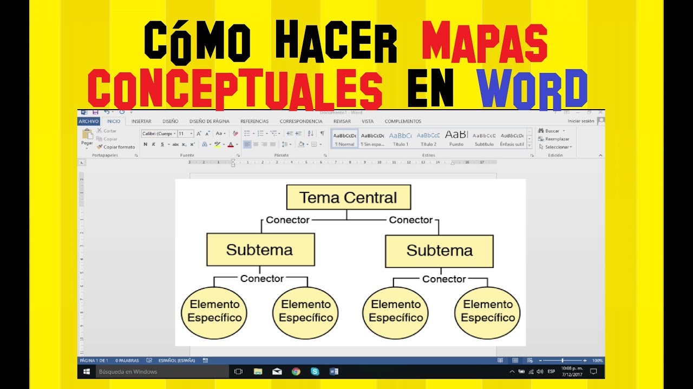Select the Copiar formato brush
The height and width of the screenshot is (389, 693).
pyautogui.click(x=116, y=147)
